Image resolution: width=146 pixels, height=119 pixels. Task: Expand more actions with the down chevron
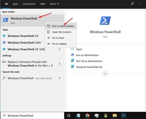pos(105,74)
